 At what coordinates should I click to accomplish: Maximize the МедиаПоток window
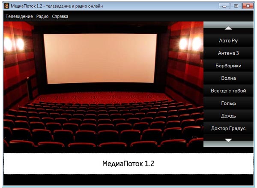[236, 6]
